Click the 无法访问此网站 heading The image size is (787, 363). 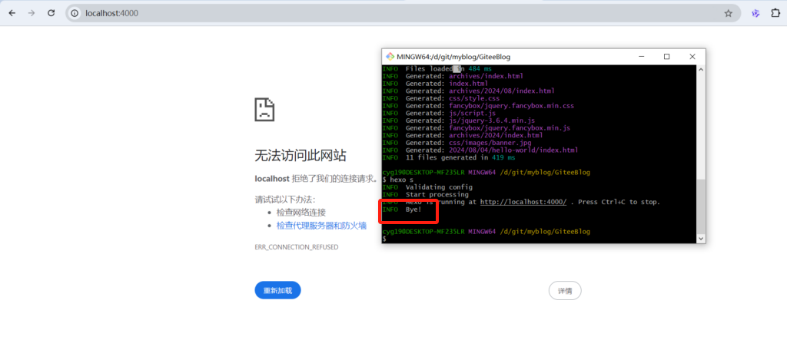click(301, 156)
